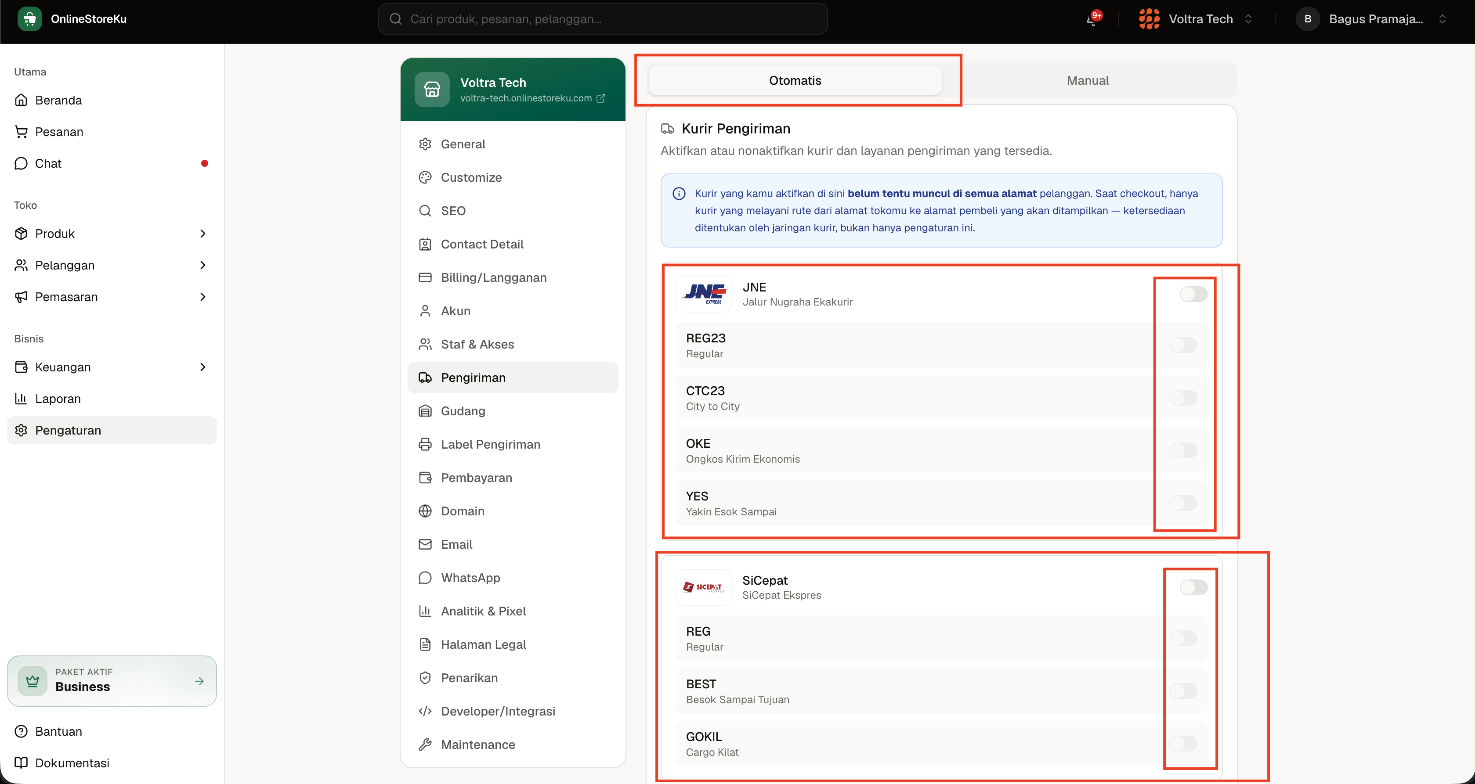Click the search field for produk, pesanan
The width and height of the screenshot is (1475, 784).
(x=602, y=19)
